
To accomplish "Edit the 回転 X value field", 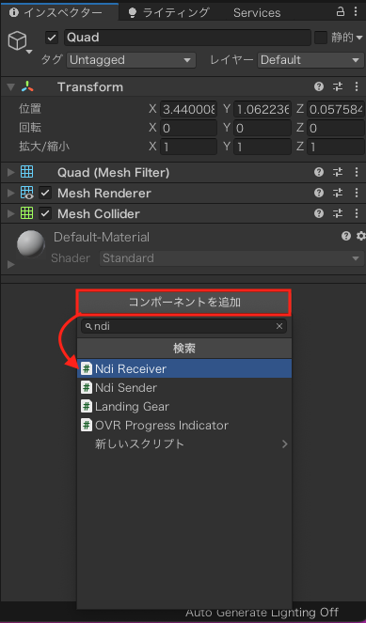I will tap(188, 128).
